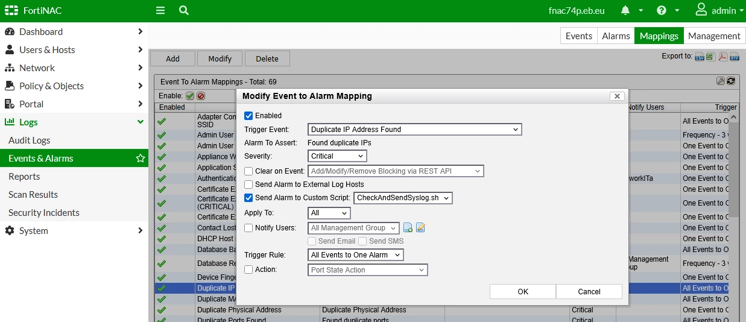The width and height of the screenshot is (746, 322).
Task: Tick the Send Email checkbox
Action: click(312, 241)
